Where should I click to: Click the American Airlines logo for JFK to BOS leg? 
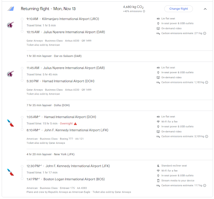coord(10,172)
